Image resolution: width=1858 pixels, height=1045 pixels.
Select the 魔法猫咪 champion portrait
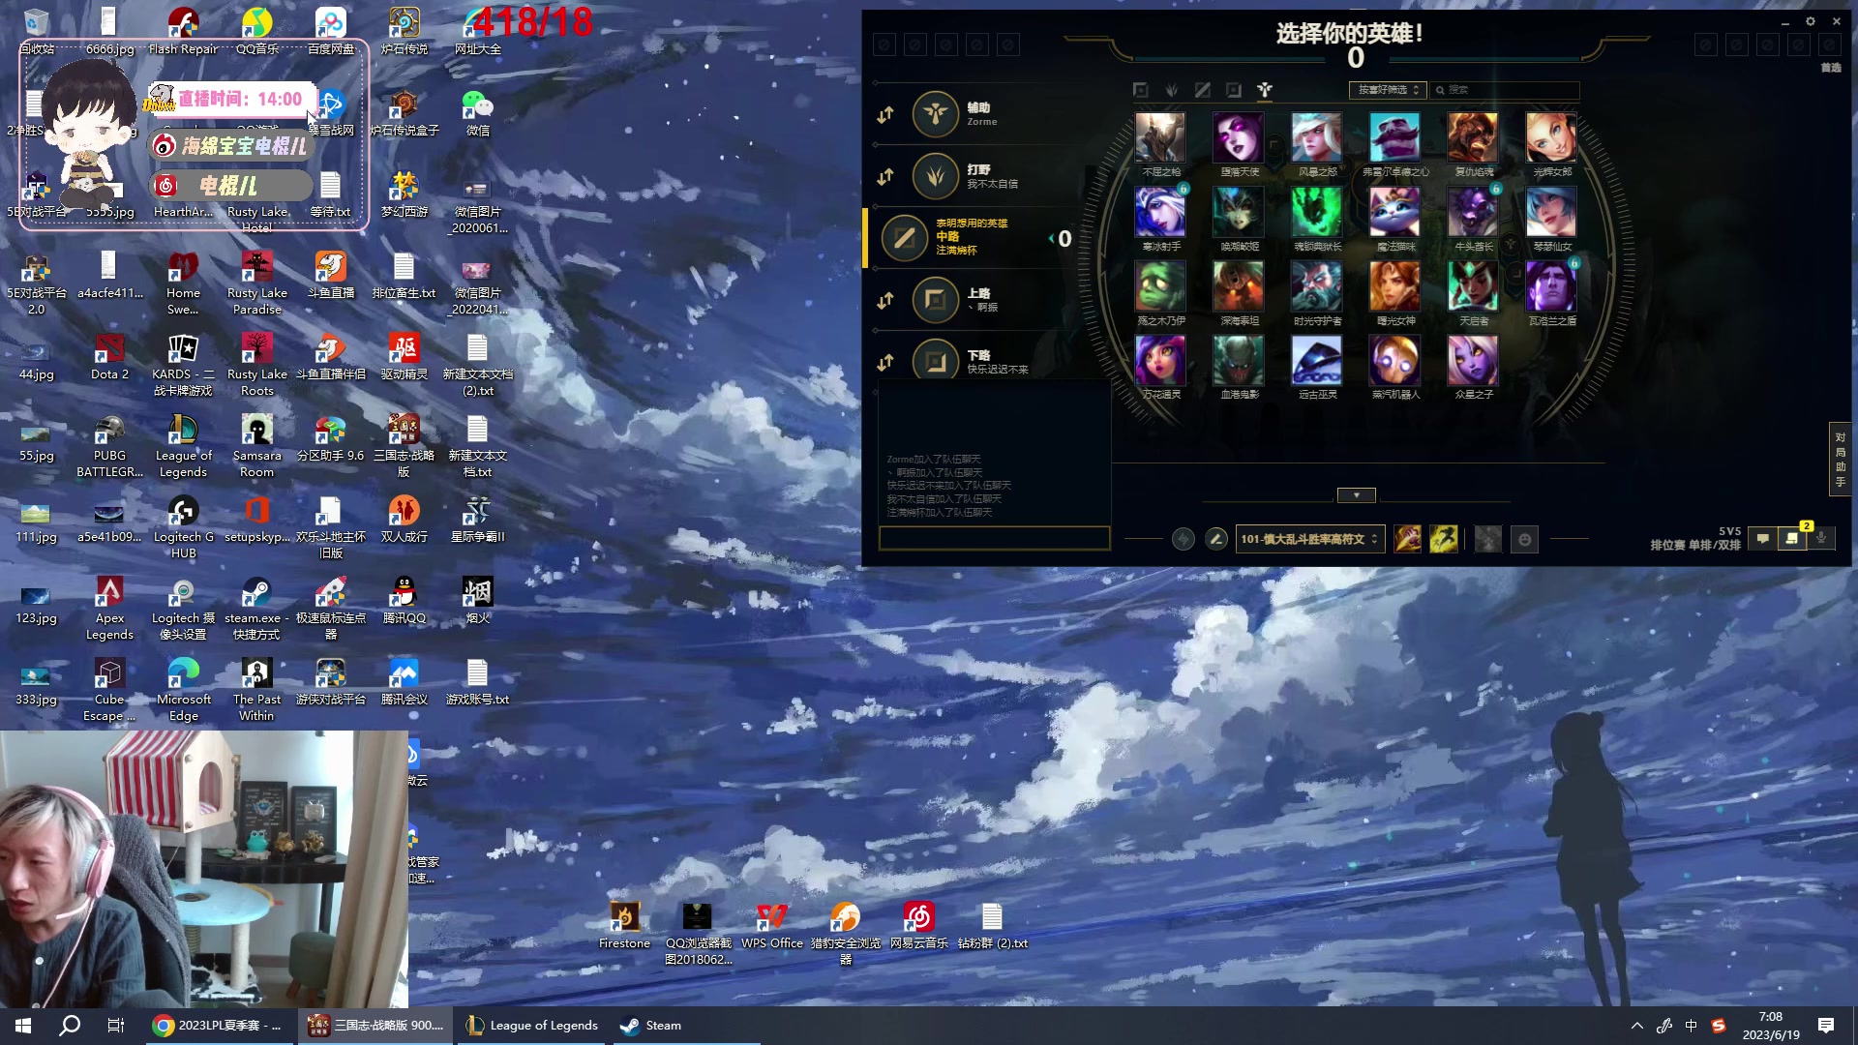1395,212
